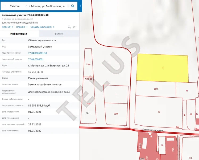Image resolution: width=199 pixels, height=160 pixels.
Task: Clear the search address field
Action: tap(68, 6)
